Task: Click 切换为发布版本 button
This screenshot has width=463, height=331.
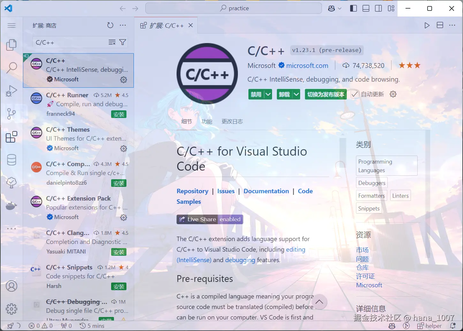Action: pos(326,94)
